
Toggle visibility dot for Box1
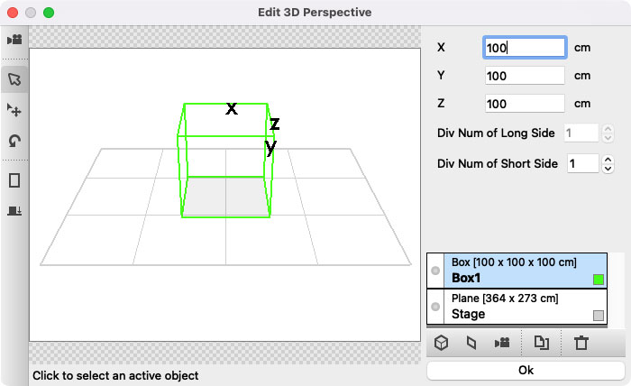point(435,271)
